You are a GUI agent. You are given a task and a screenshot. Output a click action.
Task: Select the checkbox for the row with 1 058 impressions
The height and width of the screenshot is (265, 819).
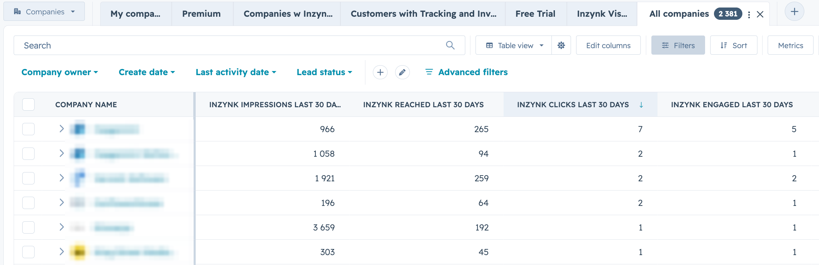pyautogui.click(x=28, y=154)
